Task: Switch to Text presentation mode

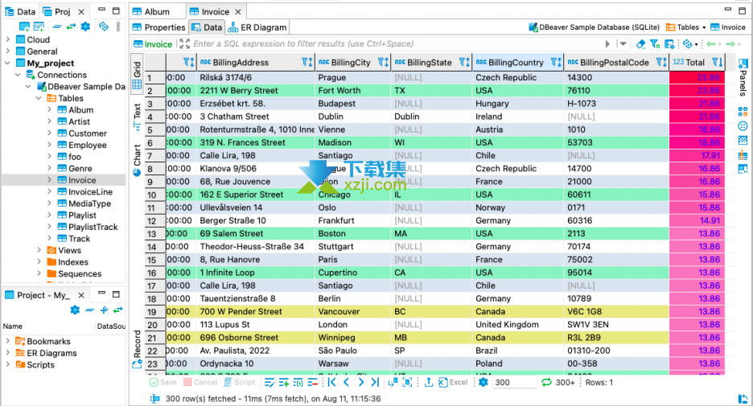Action: click(x=137, y=117)
